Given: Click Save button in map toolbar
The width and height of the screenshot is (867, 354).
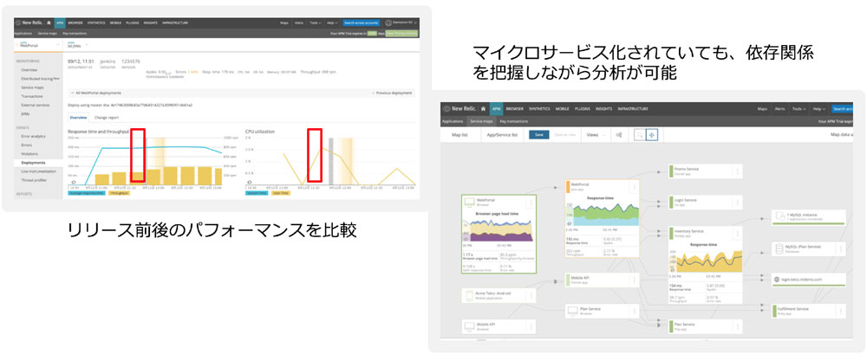Looking at the screenshot, I should 538,135.
